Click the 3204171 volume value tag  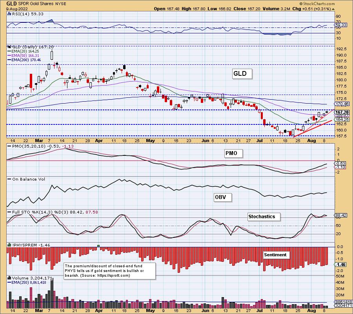(x=343, y=306)
